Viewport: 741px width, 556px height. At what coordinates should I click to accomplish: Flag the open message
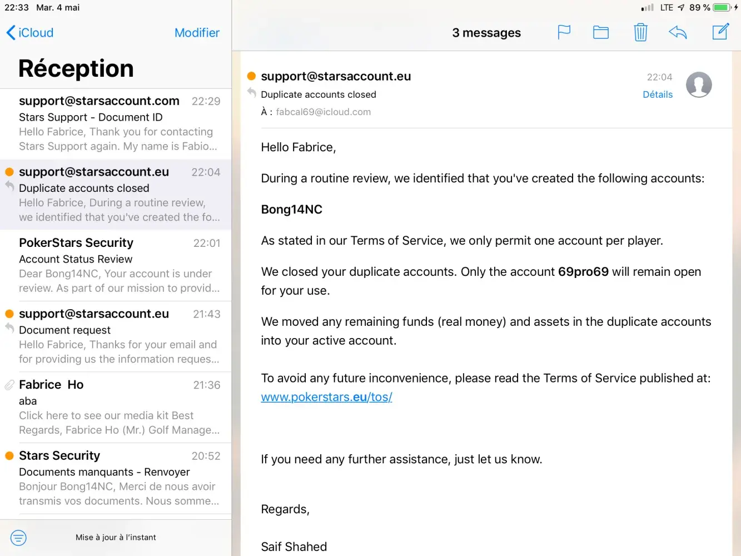click(x=564, y=32)
